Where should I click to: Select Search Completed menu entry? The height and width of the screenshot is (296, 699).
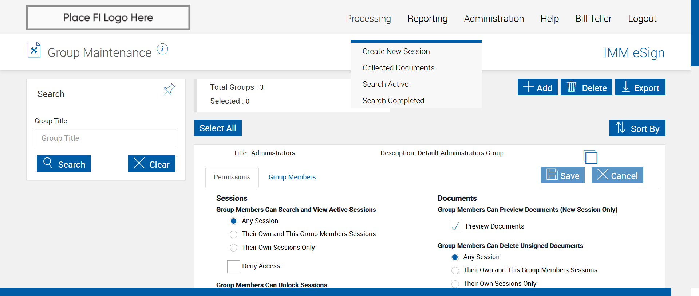click(x=393, y=101)
